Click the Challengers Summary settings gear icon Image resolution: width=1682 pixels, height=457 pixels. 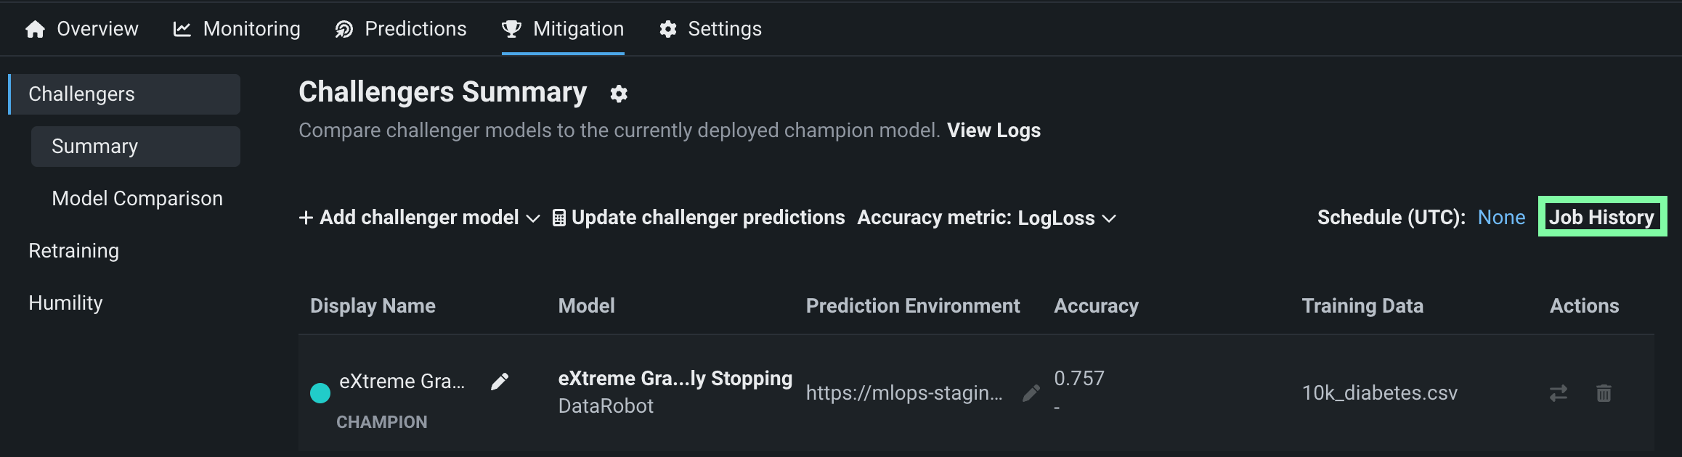619,94
